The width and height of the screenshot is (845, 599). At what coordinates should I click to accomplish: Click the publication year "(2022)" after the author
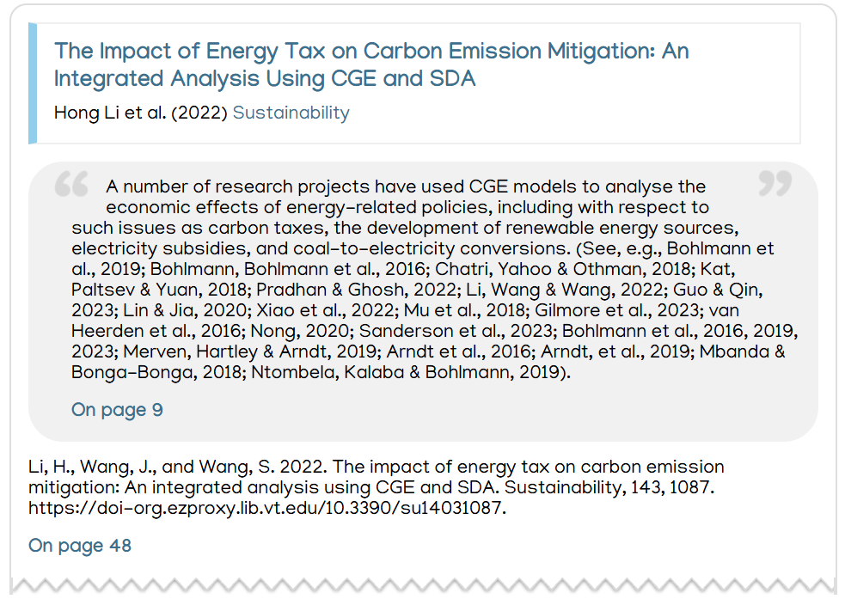click(x=199, y=113)
